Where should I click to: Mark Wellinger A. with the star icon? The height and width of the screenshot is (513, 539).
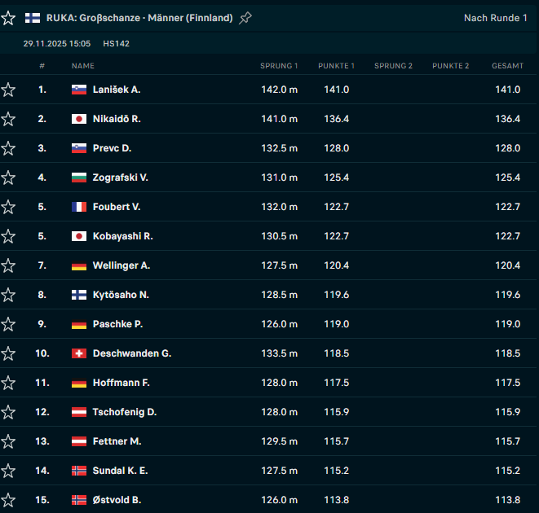(x=8, y=265)
